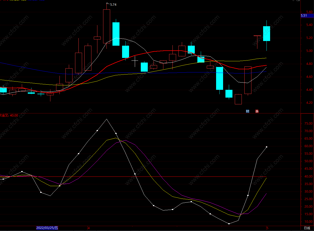Viewport: 314px width, 231px height.
Task: Click the 5.74 high price label
Action: coord(113,5)
